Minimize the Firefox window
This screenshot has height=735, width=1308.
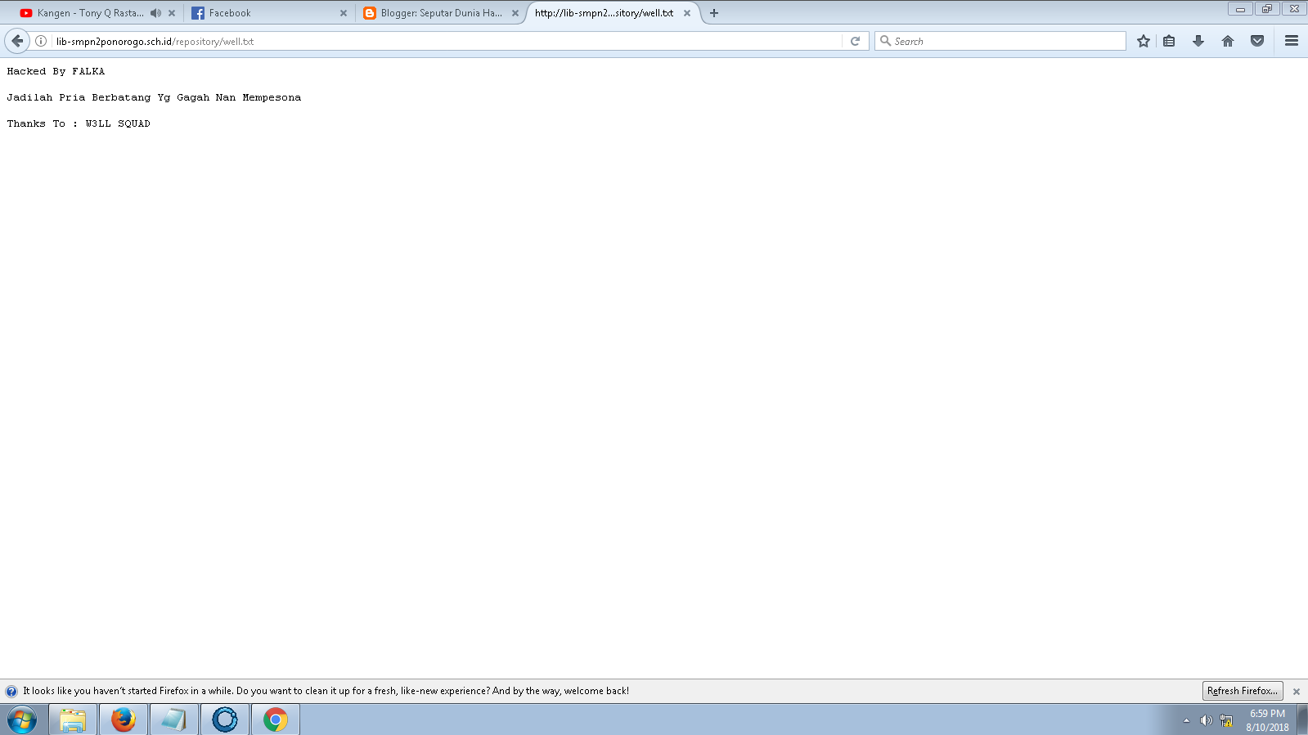click(1240, 9)
